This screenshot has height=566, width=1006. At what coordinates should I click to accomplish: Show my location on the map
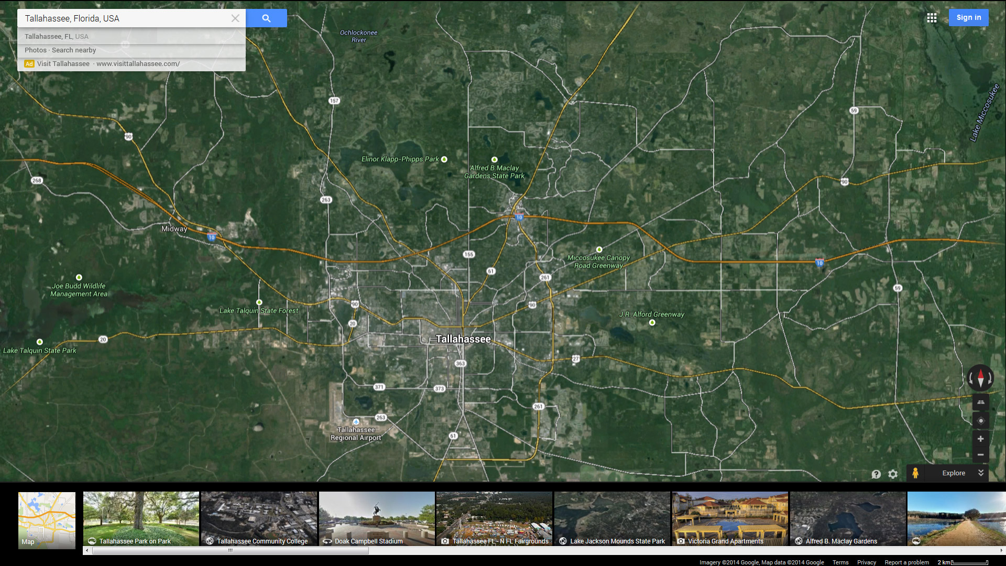pos(981,420)
